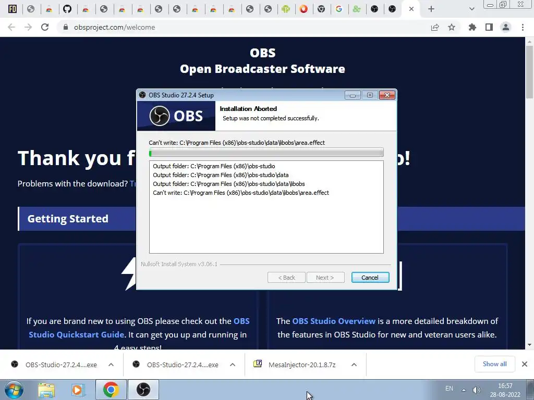Select 'Output folder' line ending in \libobs

[x=229, y=184]
